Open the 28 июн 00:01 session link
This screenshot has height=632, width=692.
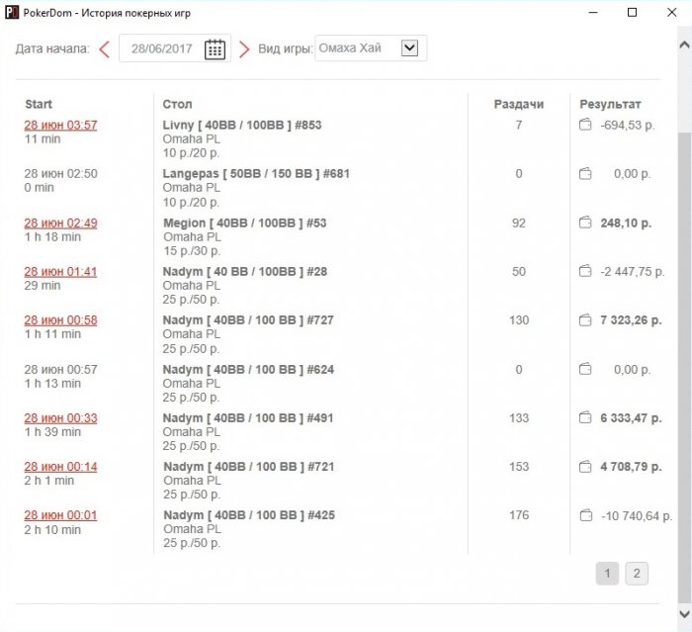[60, 515]
